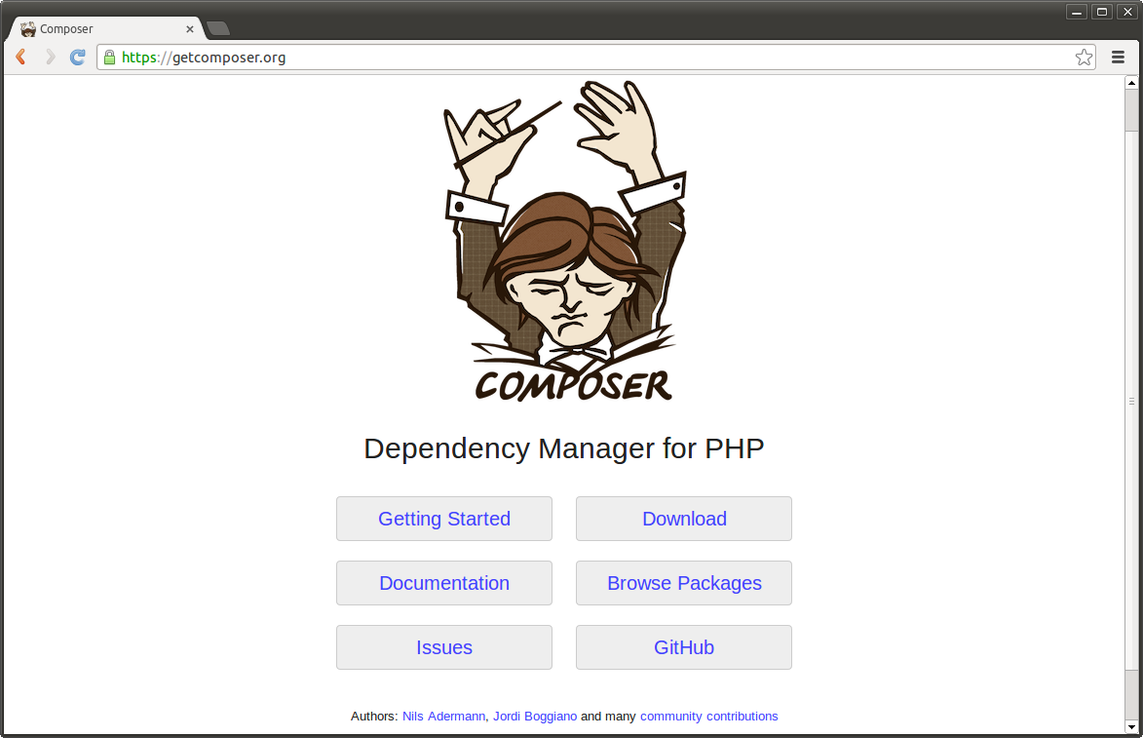
Task: Click the Download button
Action: pyautogui.click(x=684, y=519)
